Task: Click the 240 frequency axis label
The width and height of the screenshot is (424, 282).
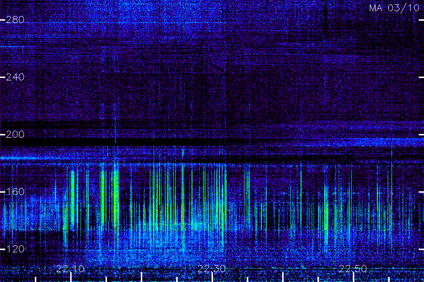Action: pos(15,77)
